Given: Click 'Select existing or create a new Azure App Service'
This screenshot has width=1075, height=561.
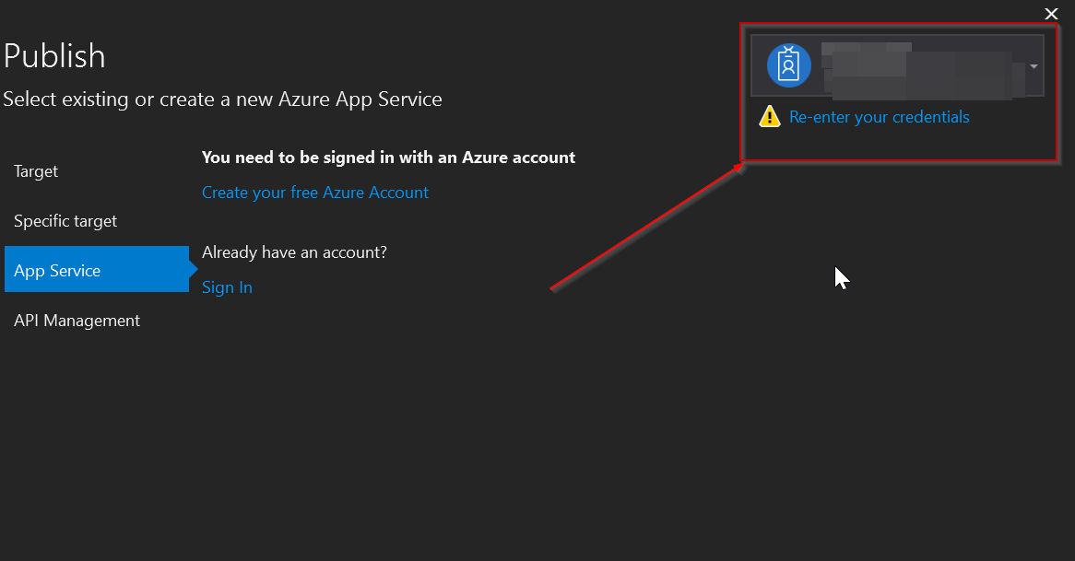Looking at the screenshot, I should pyautogui.click(x=222, y=99).
